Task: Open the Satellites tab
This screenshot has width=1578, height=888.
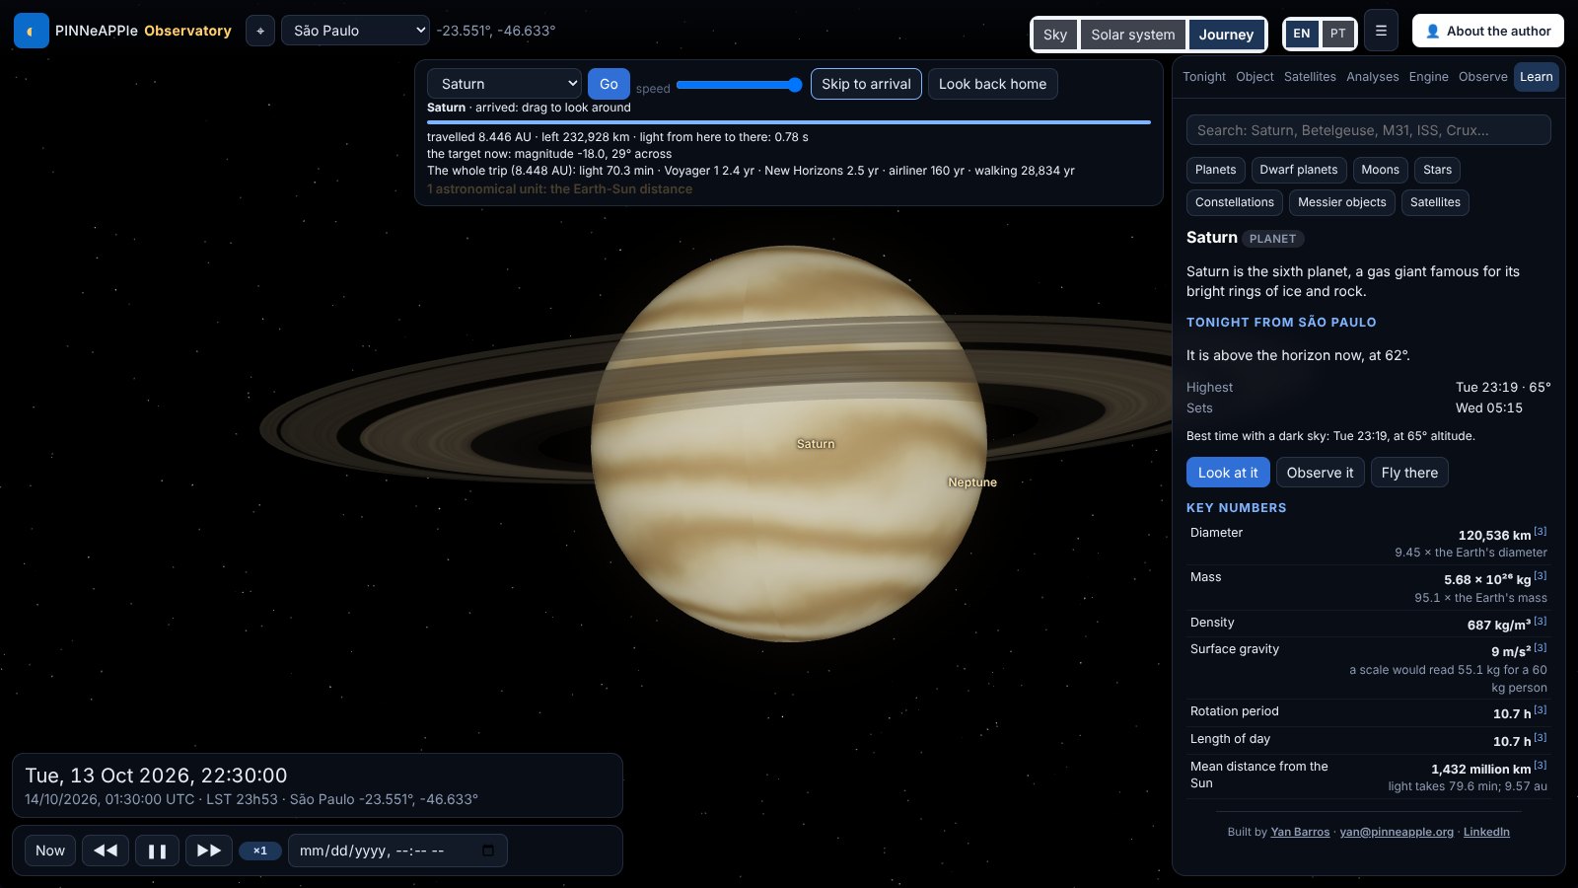Action: 1310,77
